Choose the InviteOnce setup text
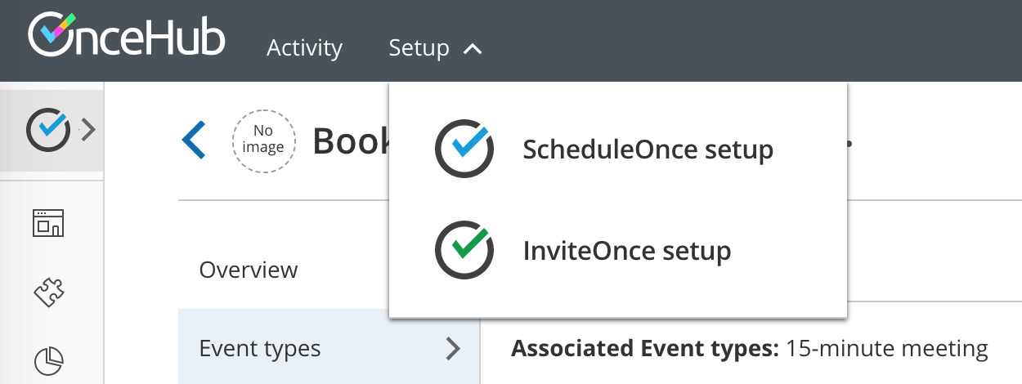Viewport: 1022px width, 384px height. [626, 250]
